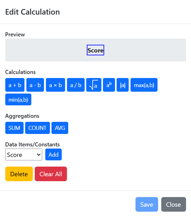Image resolution: width=191 pixels, height=216 pixels.
Task: Insert the min(a,b) function
Action: (x=18, y=99)
